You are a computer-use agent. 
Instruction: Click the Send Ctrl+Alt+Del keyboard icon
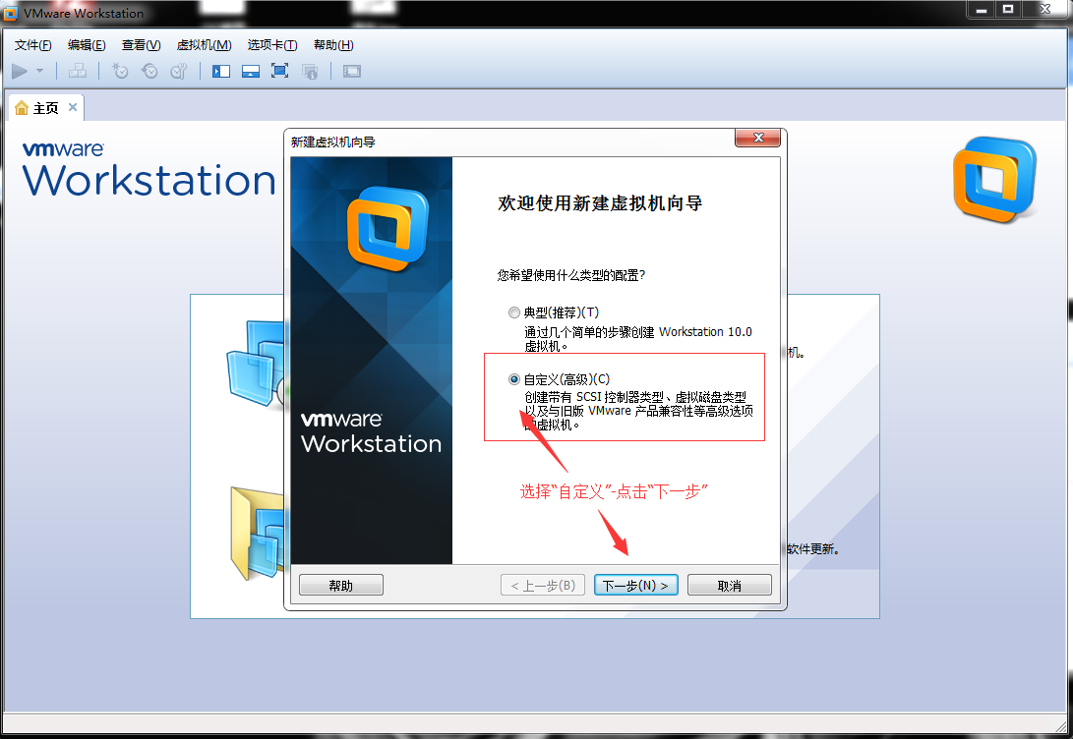pos(78,71)
